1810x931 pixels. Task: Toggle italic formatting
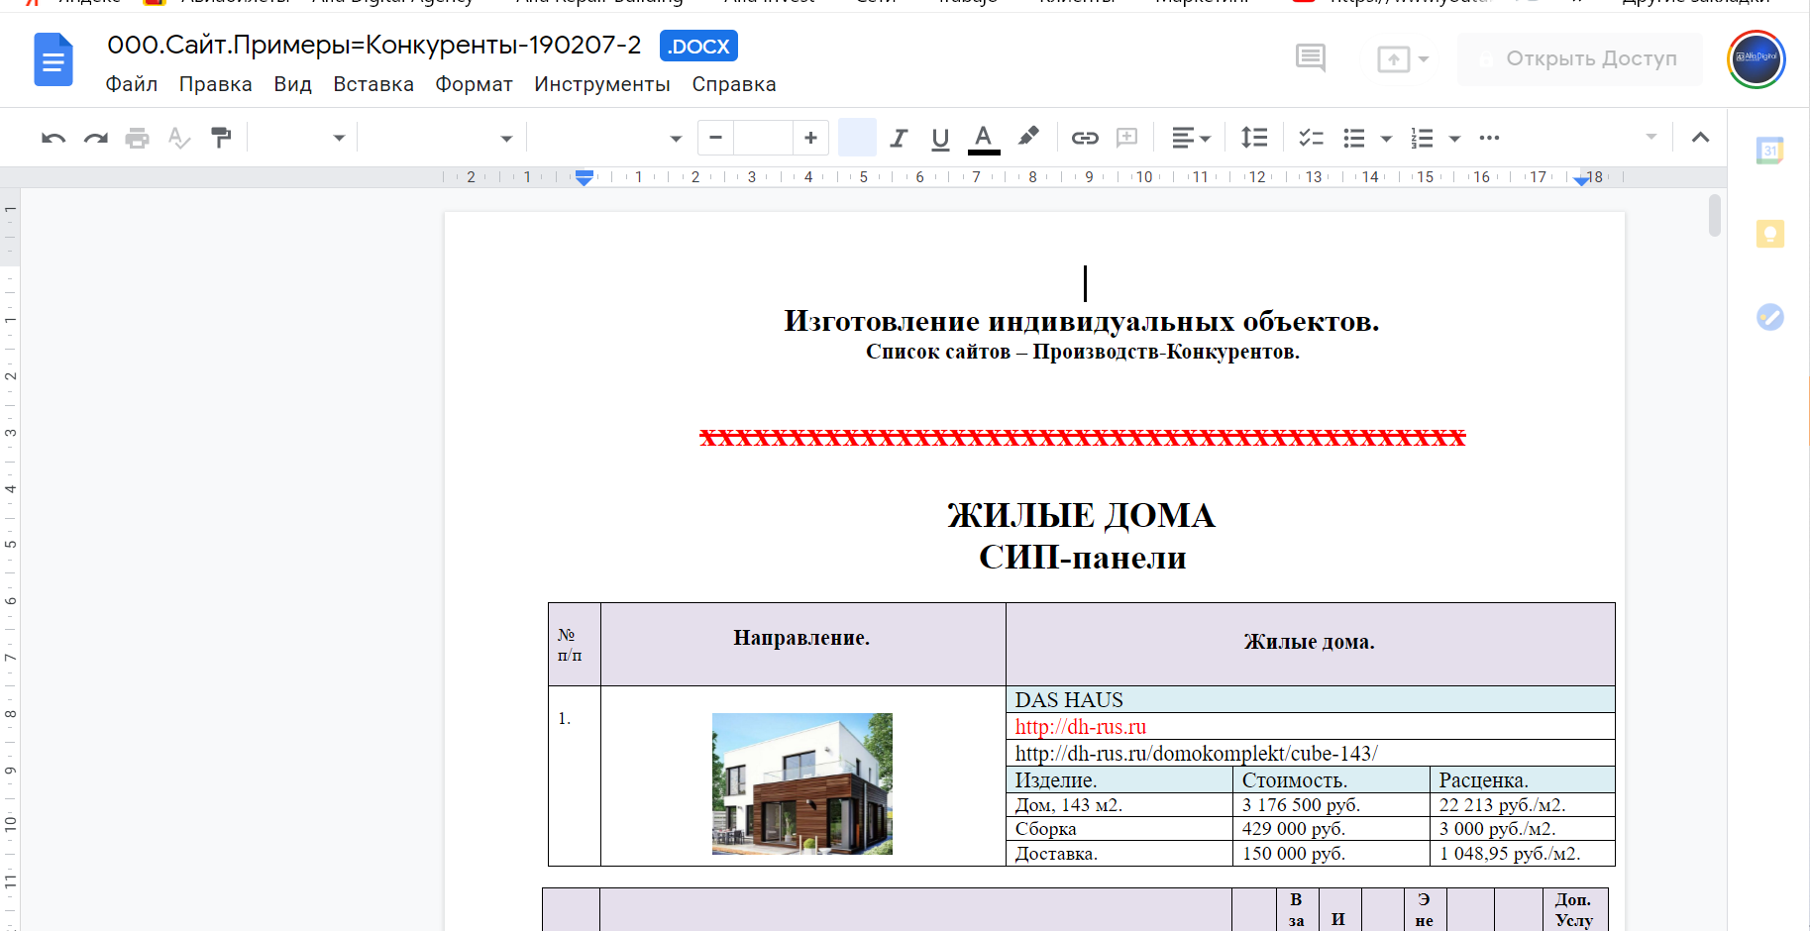899,138
